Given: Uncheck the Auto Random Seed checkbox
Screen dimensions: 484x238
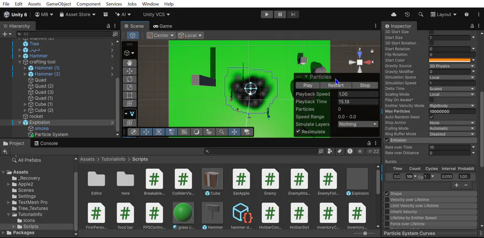Looking at the screenshot, I should [431, 117].
